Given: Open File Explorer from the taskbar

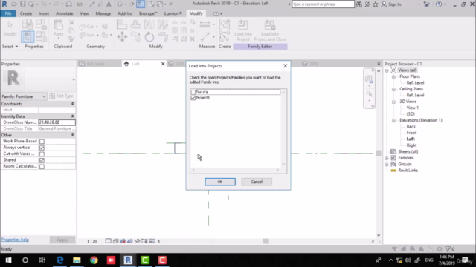Looking at the screenshot, I should 77,260.
